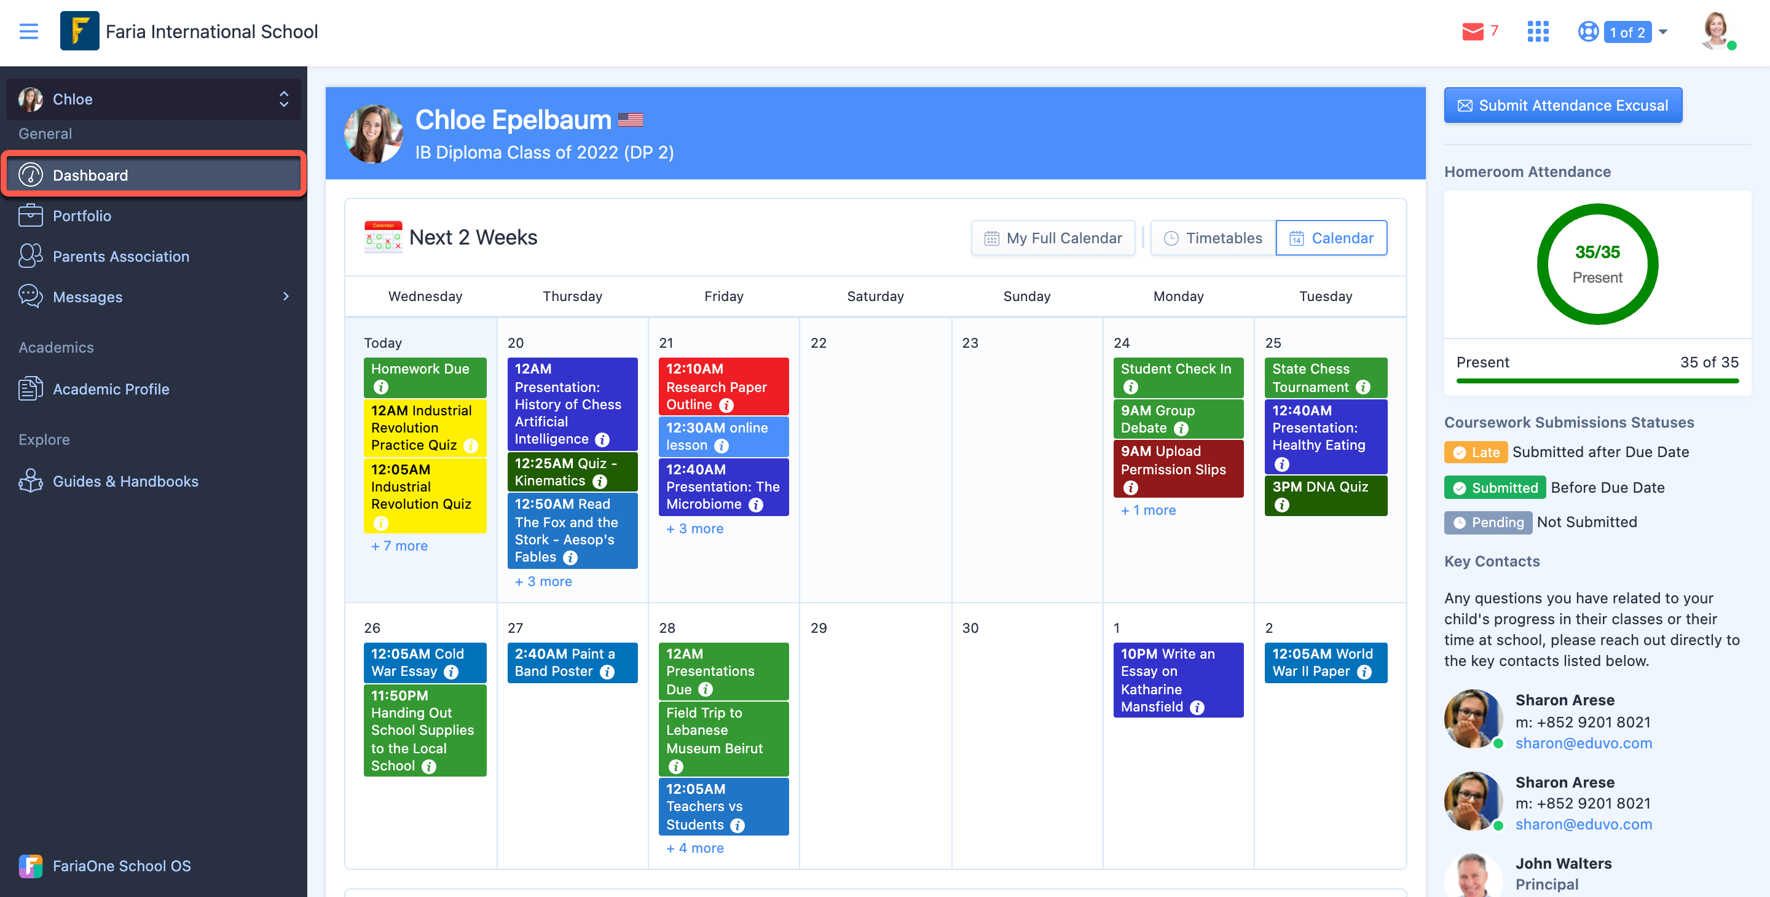Show + 7 more events for Today
Viewport: 1770px width, 897px height.
(399, 546)
